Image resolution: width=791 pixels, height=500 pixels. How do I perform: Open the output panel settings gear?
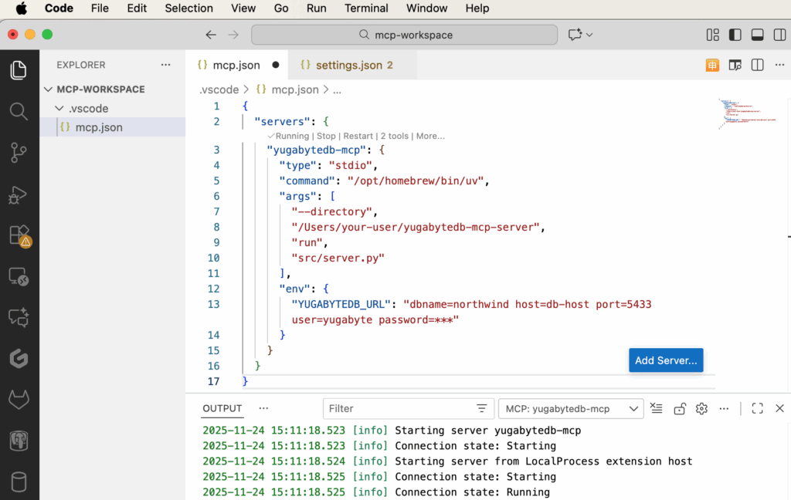701,408
